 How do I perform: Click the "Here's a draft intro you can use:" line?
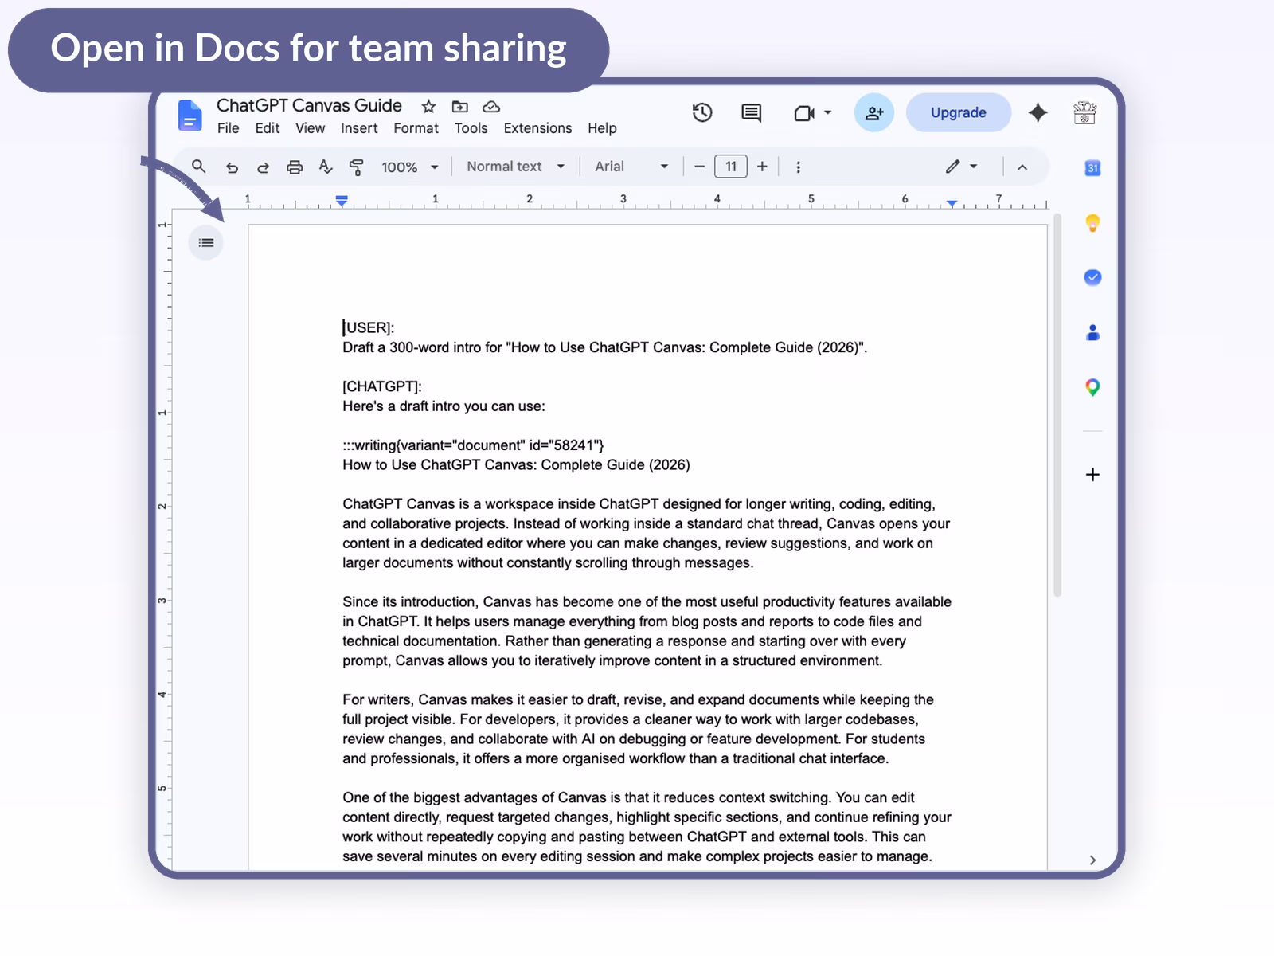pyautogui.click(x=444, y=406)
